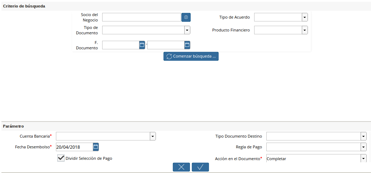The height and width of the screenshot is (173, 371).
Task: Click the Cuenta Bancaria input field
Action: 103,136
